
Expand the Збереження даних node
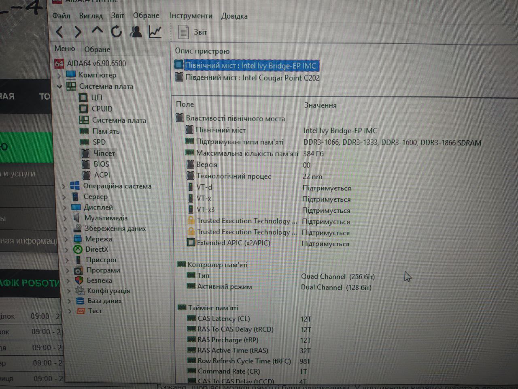point(66,229)
